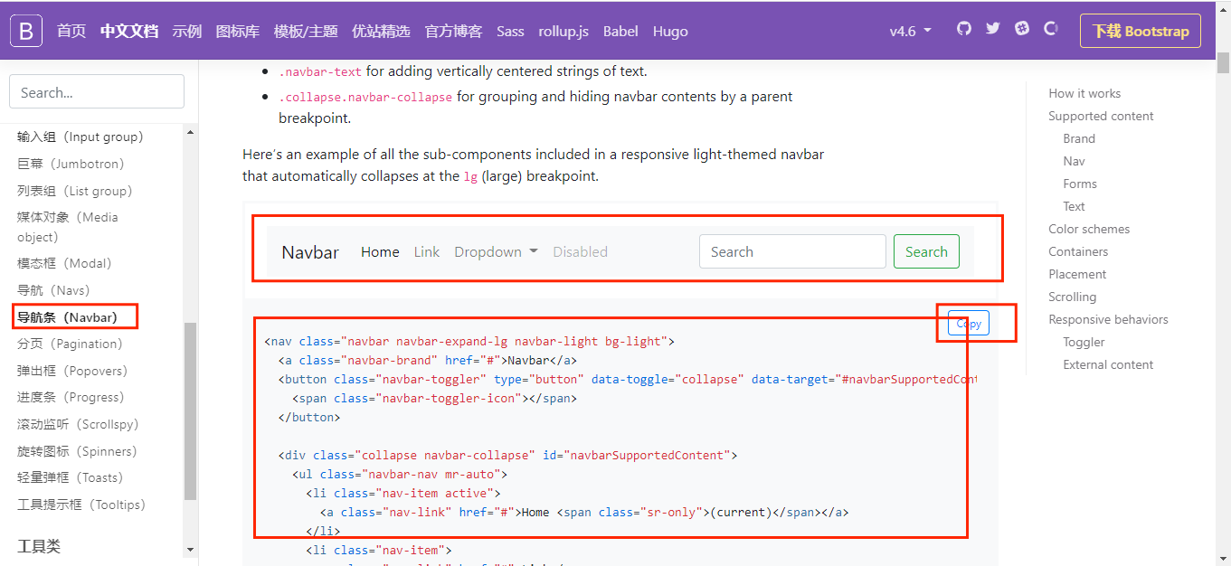Open 导航 (Navs) in sidebar

(53, 290)
